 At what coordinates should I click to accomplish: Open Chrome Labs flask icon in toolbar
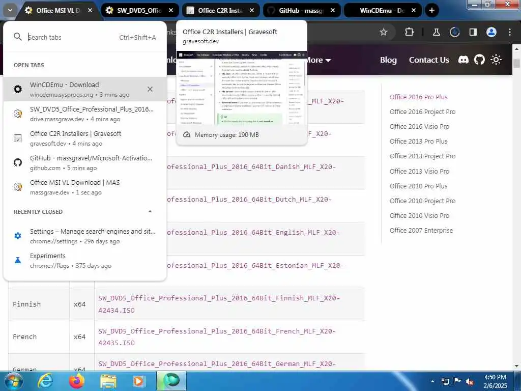(436, 32)
